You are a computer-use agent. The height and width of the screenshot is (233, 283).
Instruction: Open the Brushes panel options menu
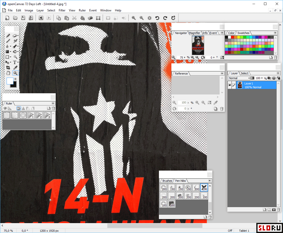click(x=210, y=181)
